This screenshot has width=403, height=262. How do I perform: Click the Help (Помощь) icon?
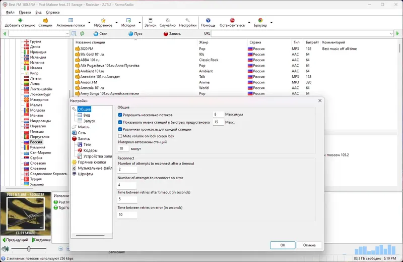[208, 20]
